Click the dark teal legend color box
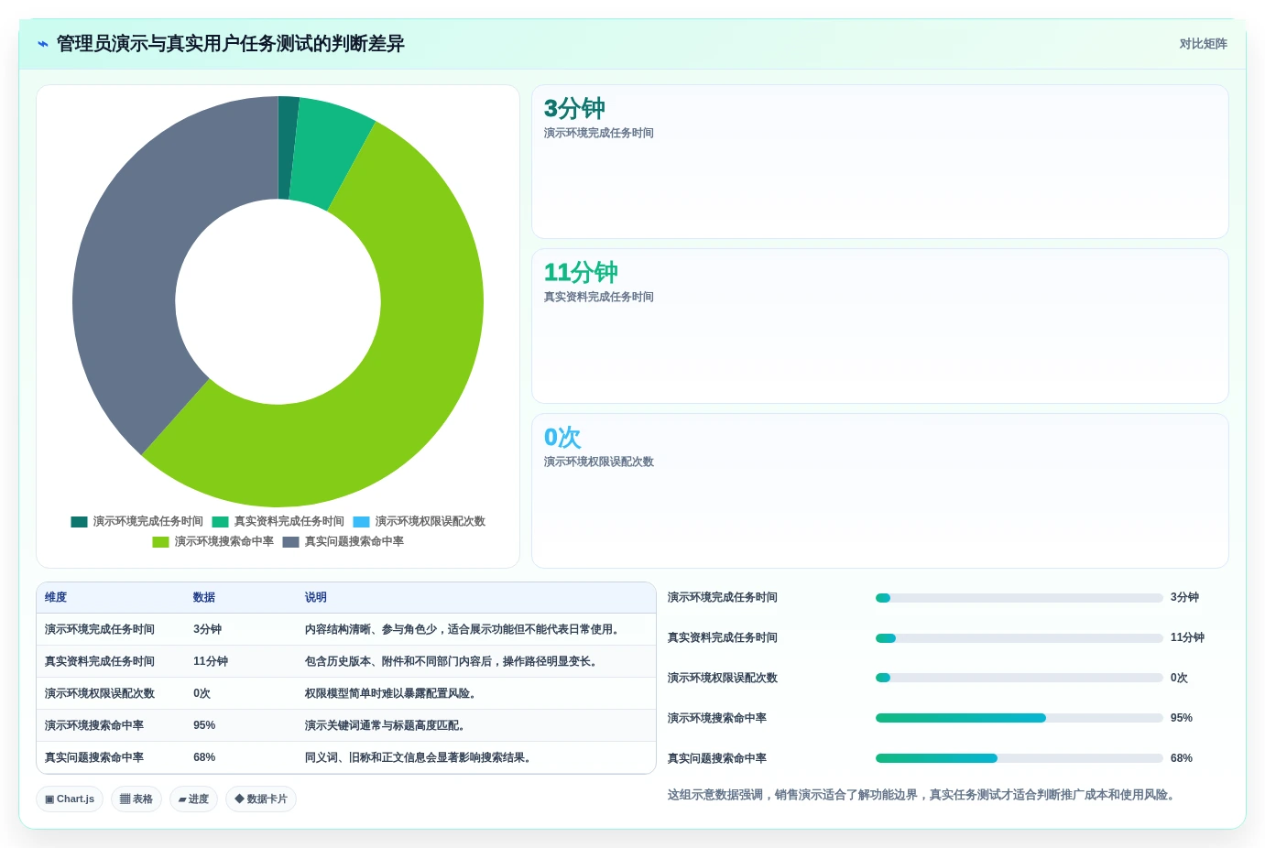This screenshot has width=1265, height=848. point(79,522)
